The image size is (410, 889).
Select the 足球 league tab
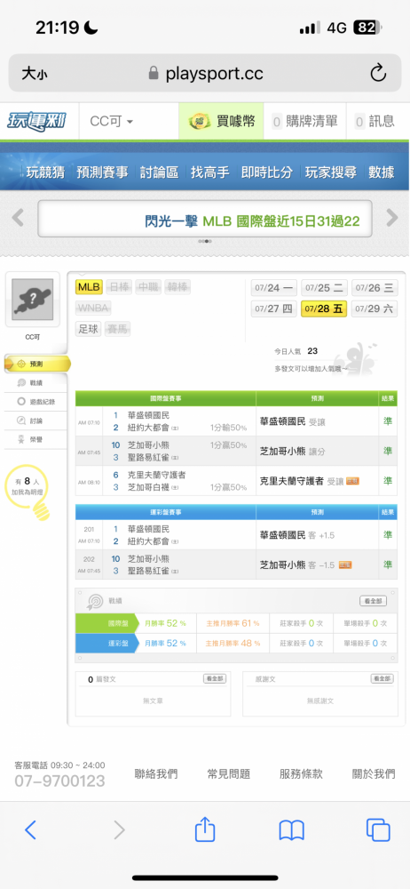(x=89, y=329)
